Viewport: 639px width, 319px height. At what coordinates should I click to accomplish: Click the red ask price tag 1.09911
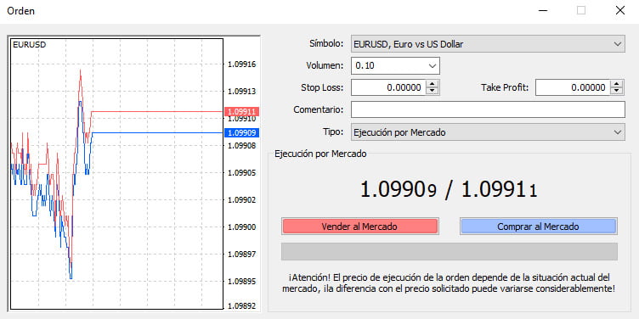pos(241,111)
